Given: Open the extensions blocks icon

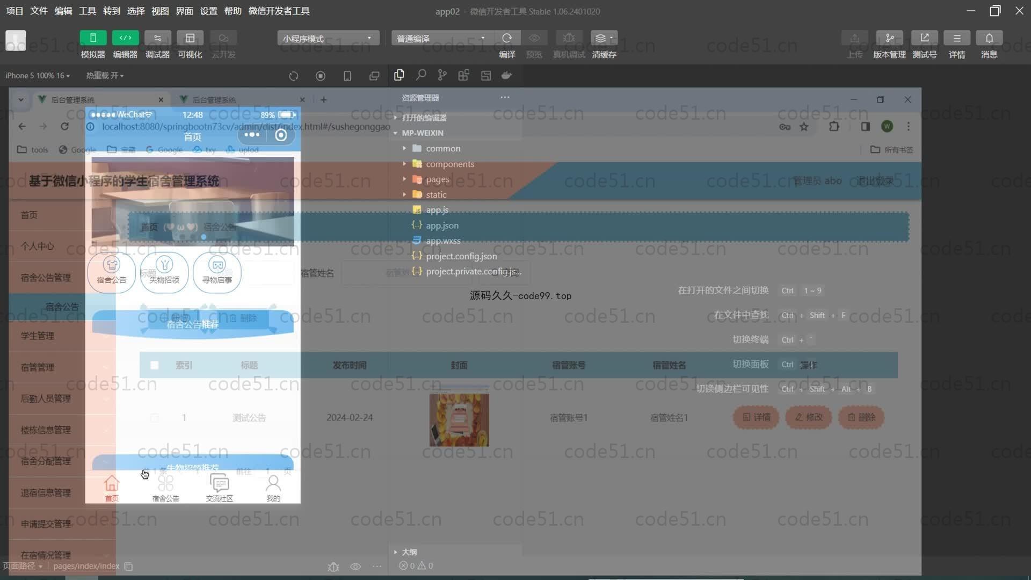Looking at the screenshot, I should click(463, 75).
